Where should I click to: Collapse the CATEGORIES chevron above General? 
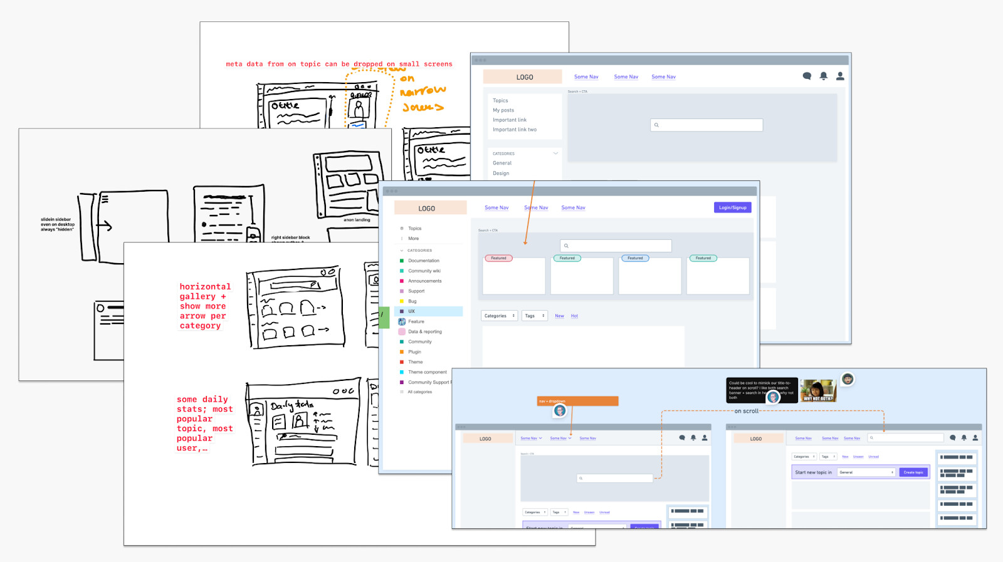click(555, 154)
